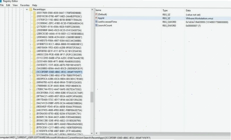Click the folder icon of key {2B9C0C6D-...
The image size is (231, 140).
(34, 34)
